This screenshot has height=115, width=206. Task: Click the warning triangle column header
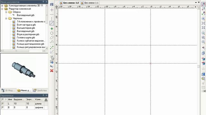point(46,100)
